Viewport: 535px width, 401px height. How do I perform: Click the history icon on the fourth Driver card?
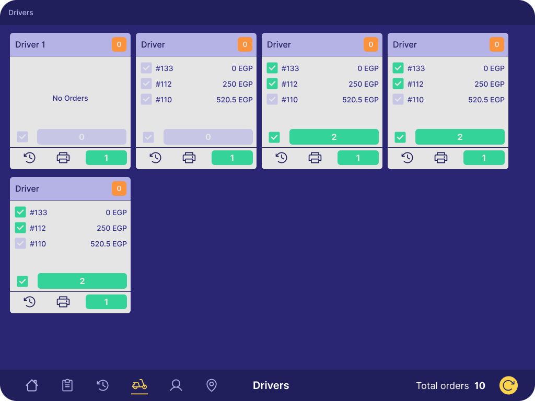click(x=407, y=157)
